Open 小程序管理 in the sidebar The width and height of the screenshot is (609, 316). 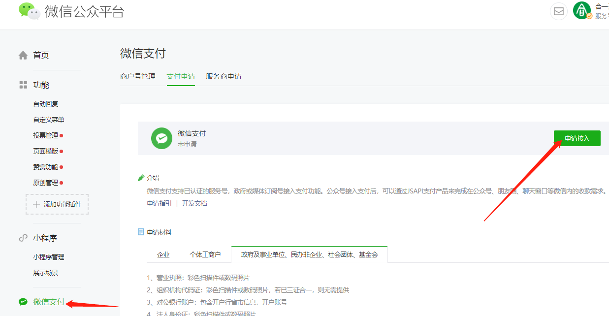point(49,257)
